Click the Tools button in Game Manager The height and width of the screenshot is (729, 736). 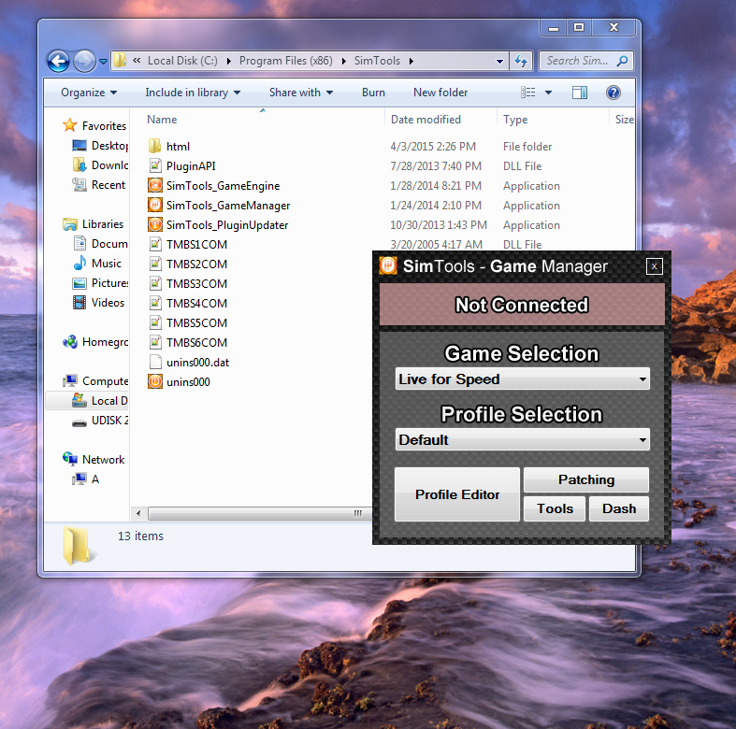coord(555,509)
